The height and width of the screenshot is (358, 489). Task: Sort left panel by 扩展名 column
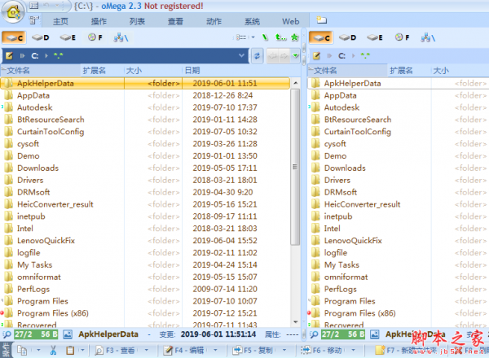tap(103, 71)
